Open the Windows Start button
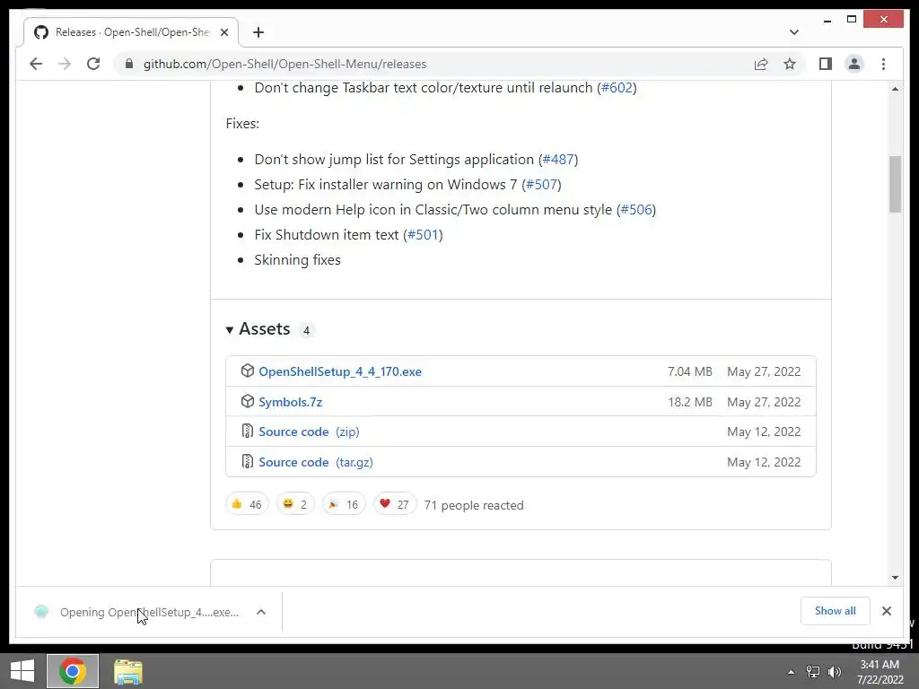919x689 pixels. point(22,671)
